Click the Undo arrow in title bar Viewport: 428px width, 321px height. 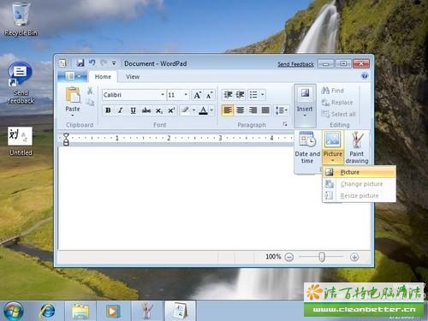[x=92, y=62]
